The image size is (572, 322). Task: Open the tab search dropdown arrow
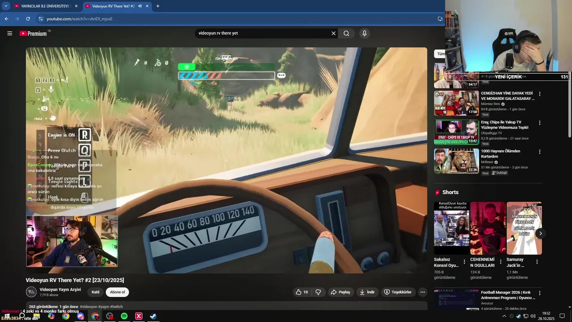click(6, 6)
